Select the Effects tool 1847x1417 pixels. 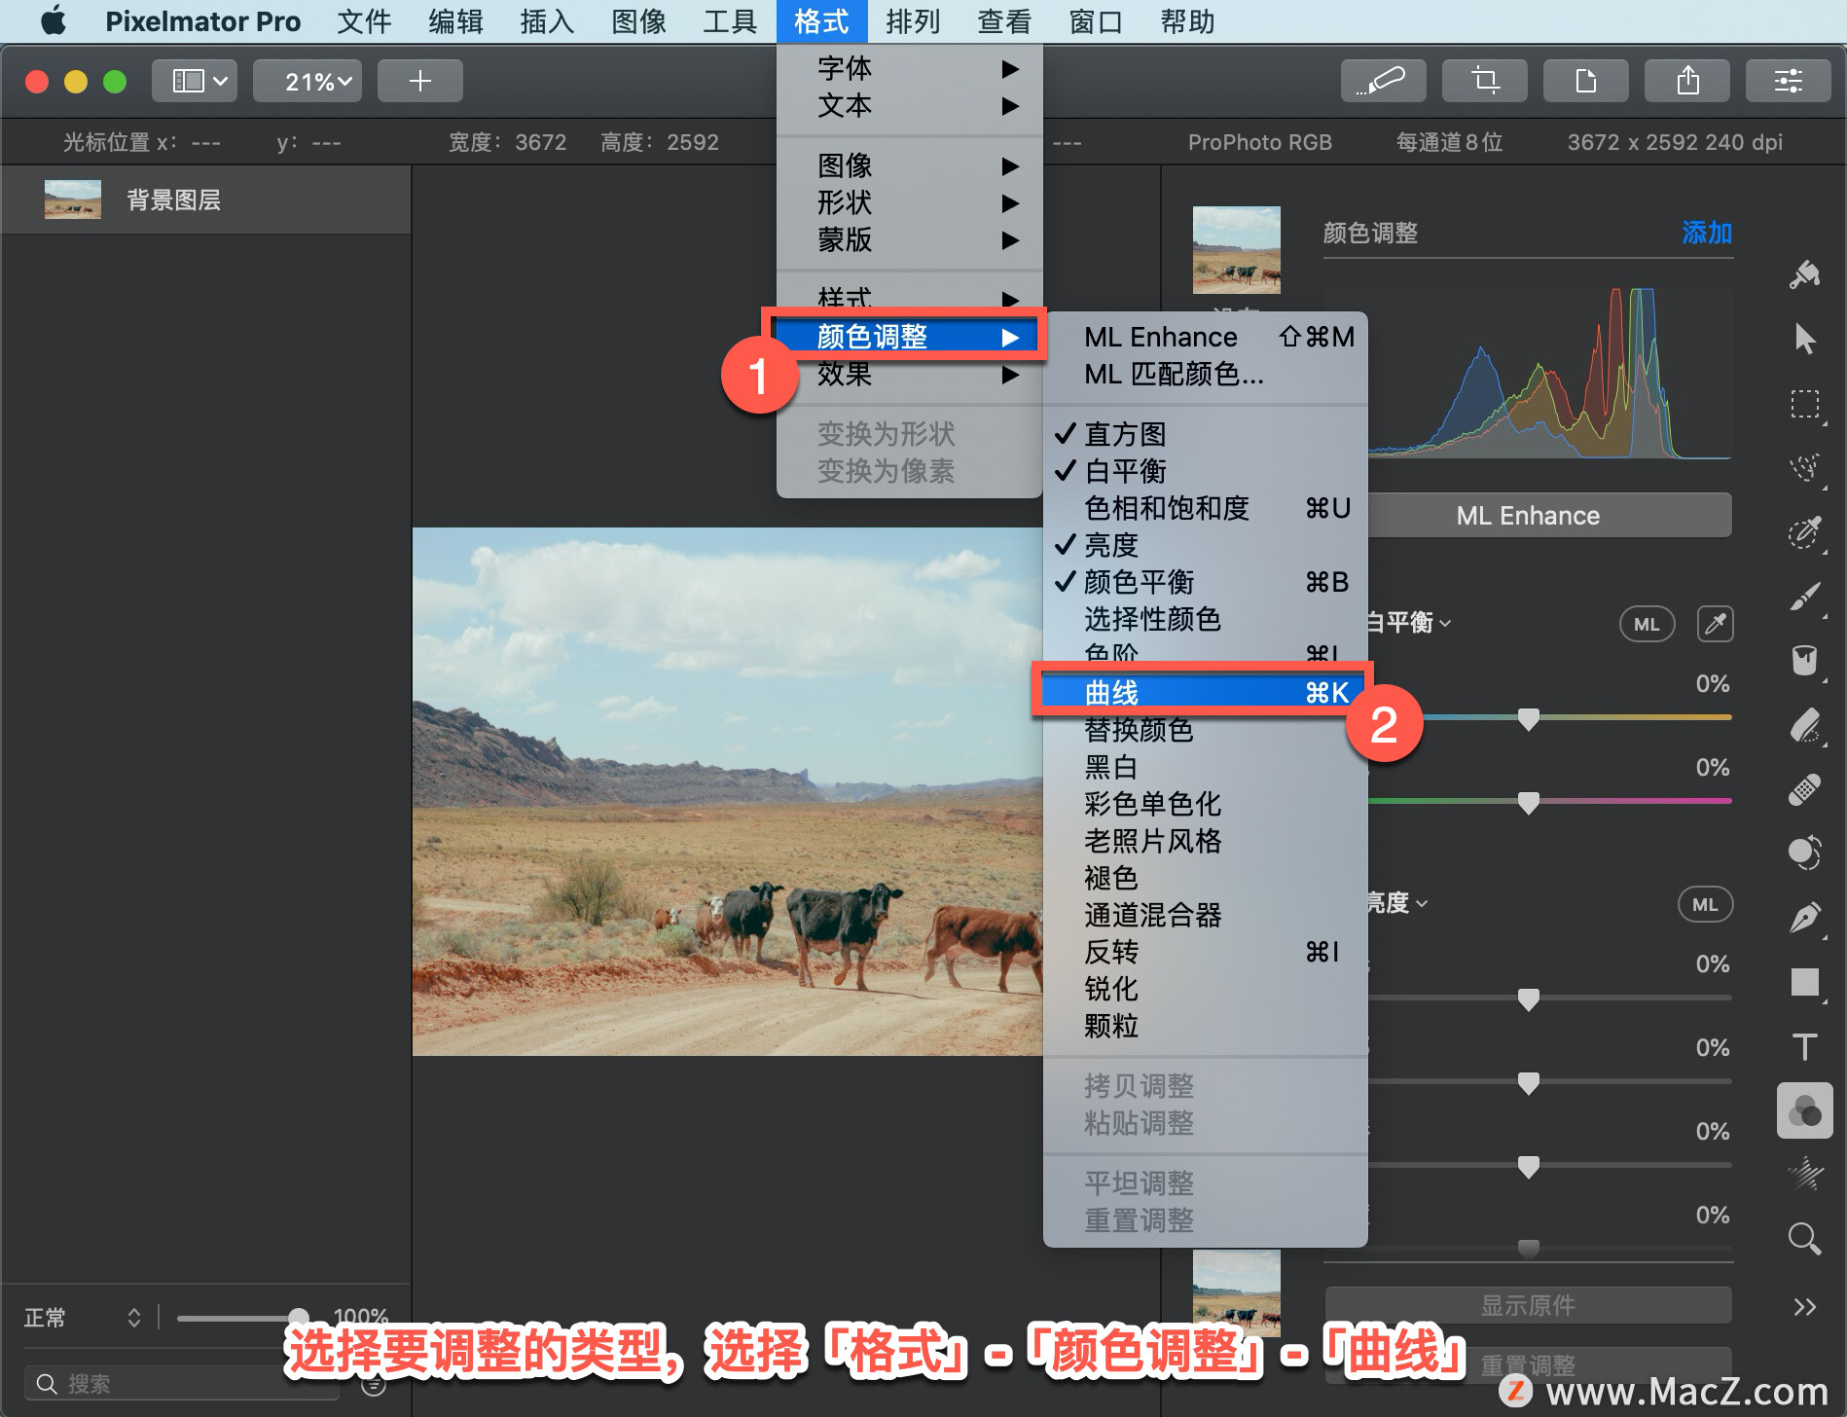1805,1175
